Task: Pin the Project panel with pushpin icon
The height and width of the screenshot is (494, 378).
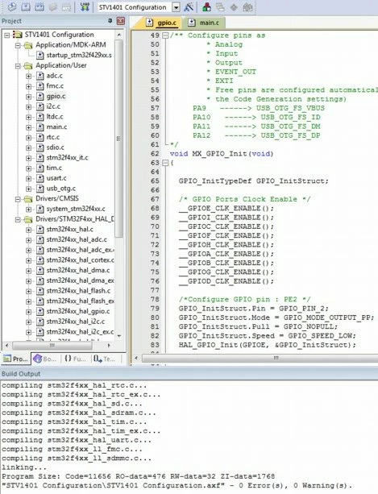Action: [110, 21]
